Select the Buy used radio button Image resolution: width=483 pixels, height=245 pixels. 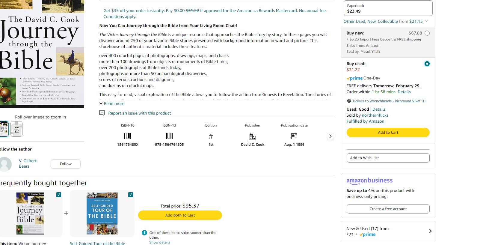tap(427, 64)
